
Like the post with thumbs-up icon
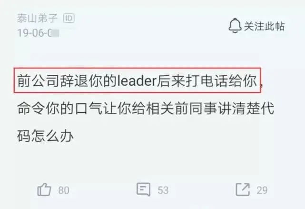[44, 189]
